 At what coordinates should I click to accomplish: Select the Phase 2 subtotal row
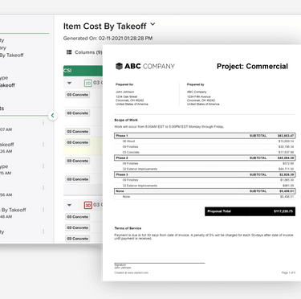[x=205, y=158]
